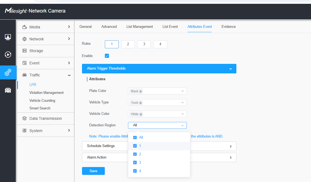Uncheck detection region 1 checkbox
311x182 pixels.
click(x=135, y=146)
